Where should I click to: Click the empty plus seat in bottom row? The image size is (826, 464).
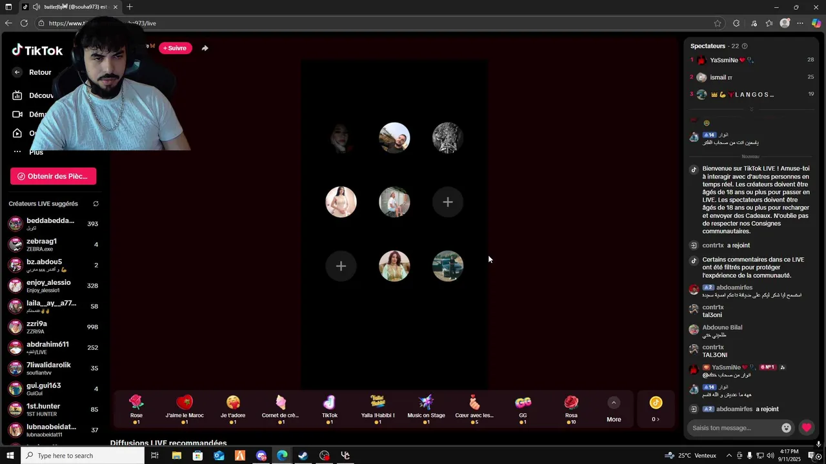click(x=341, y=266)
